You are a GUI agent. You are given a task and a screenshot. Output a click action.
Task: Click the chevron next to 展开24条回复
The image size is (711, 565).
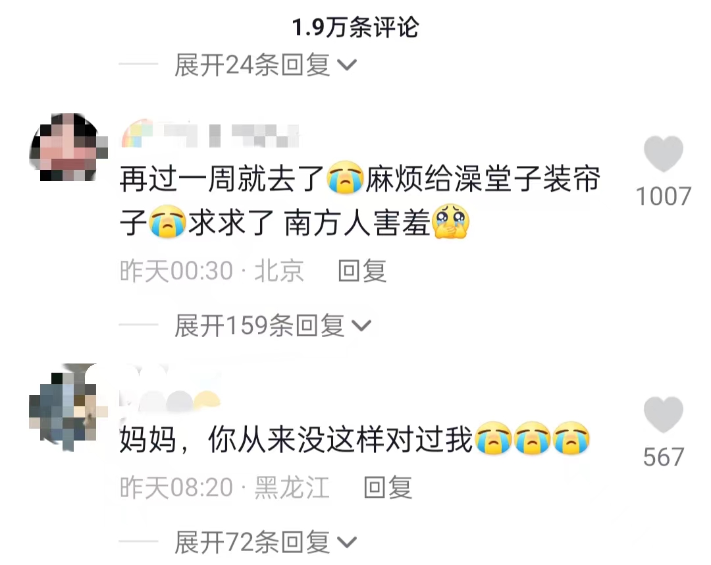point(348,65)
